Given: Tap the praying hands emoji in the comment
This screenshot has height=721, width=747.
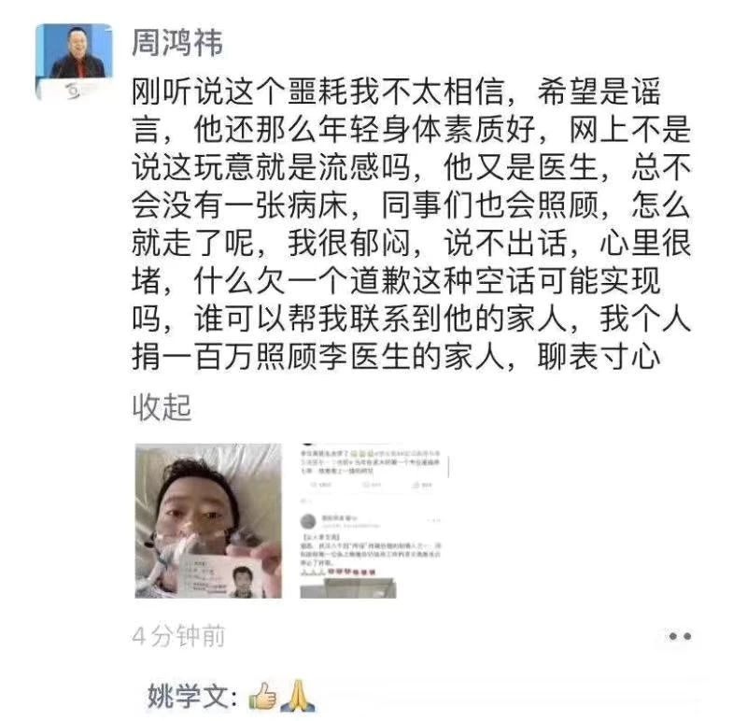Looking at the screenshot, I should [x=297, y=697].
